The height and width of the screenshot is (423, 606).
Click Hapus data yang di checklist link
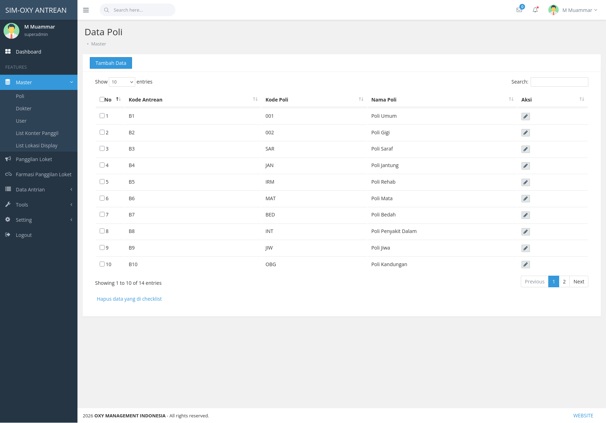129,299
